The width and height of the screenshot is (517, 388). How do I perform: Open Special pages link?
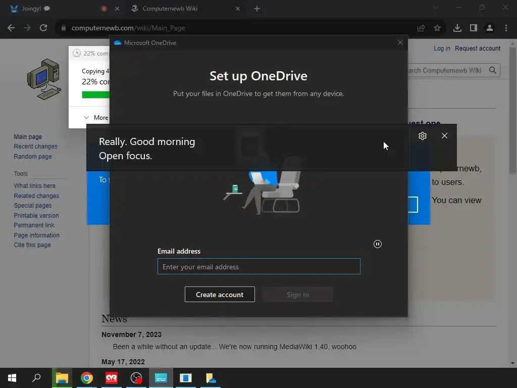33,206
